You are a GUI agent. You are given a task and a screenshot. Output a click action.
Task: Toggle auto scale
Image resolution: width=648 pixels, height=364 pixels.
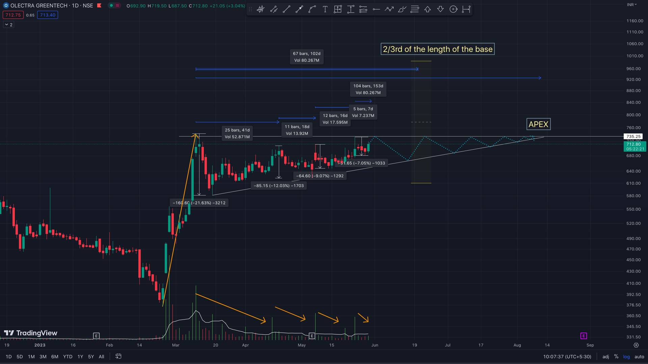click(x=639, y=357)
